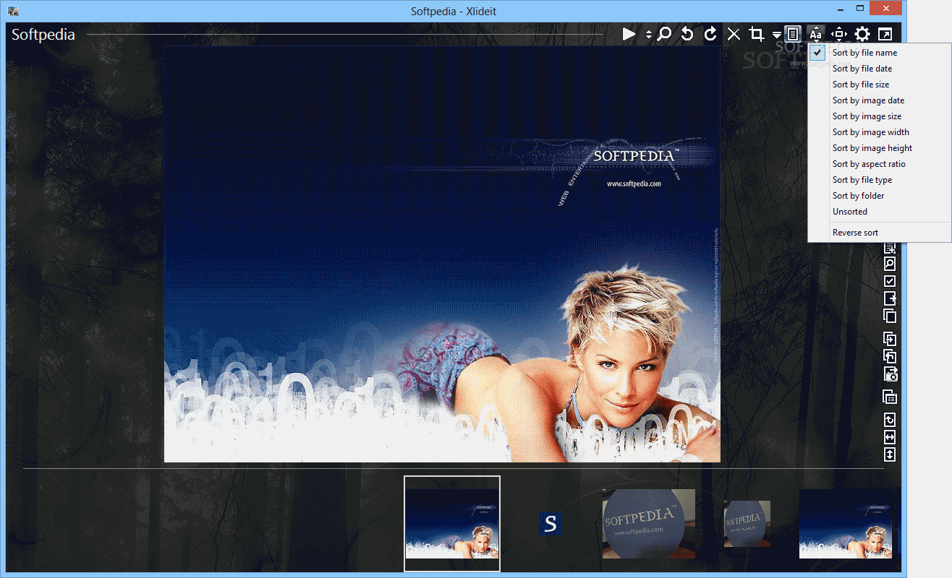Click the sidebar rotate arrow icon
The image size is (952, 578).
(x=890, y=420)
